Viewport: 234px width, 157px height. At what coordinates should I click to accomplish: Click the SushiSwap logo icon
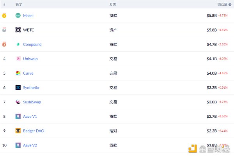(18, 102)
